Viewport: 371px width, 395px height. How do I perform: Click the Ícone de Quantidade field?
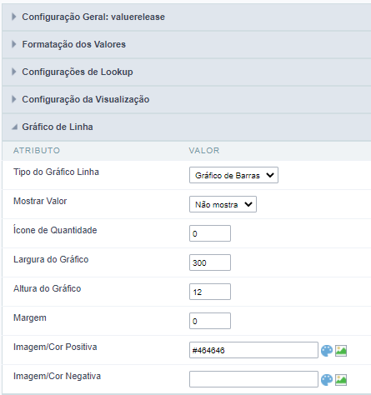pos(210,233)
